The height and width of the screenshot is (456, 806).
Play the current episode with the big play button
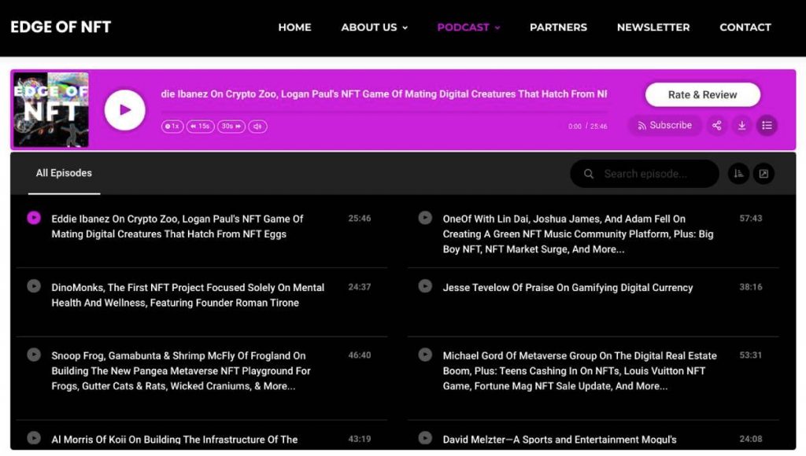pyautogui.click(x=124, y=110)
